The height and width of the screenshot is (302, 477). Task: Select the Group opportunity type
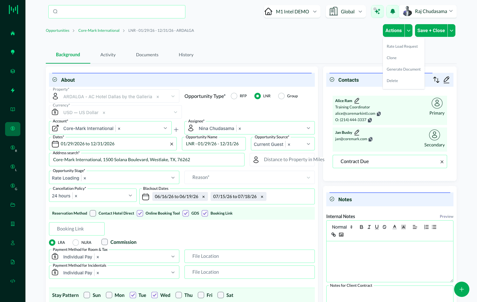pyautogui.click(x=281, y=96)
